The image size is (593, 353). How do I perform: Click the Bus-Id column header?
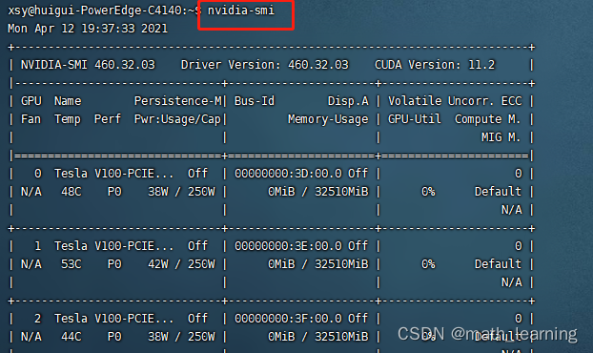coord(255,101)
